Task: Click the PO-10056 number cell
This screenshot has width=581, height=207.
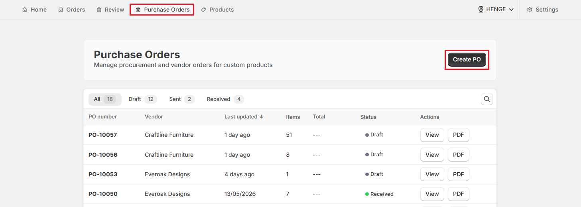Action: tap(103, 155)
